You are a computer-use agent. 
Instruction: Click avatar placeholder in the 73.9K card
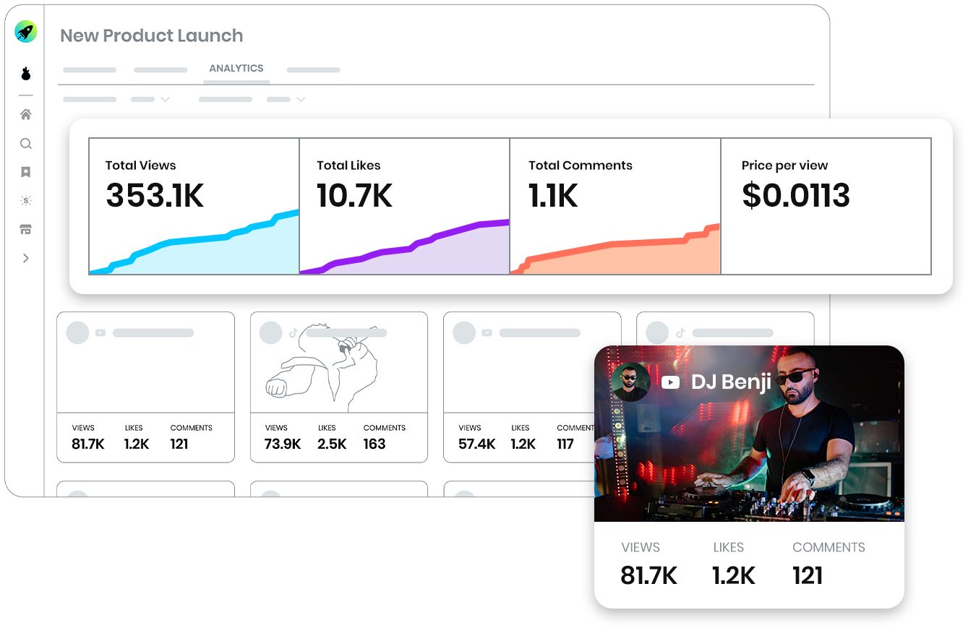[x=270, y=333]
